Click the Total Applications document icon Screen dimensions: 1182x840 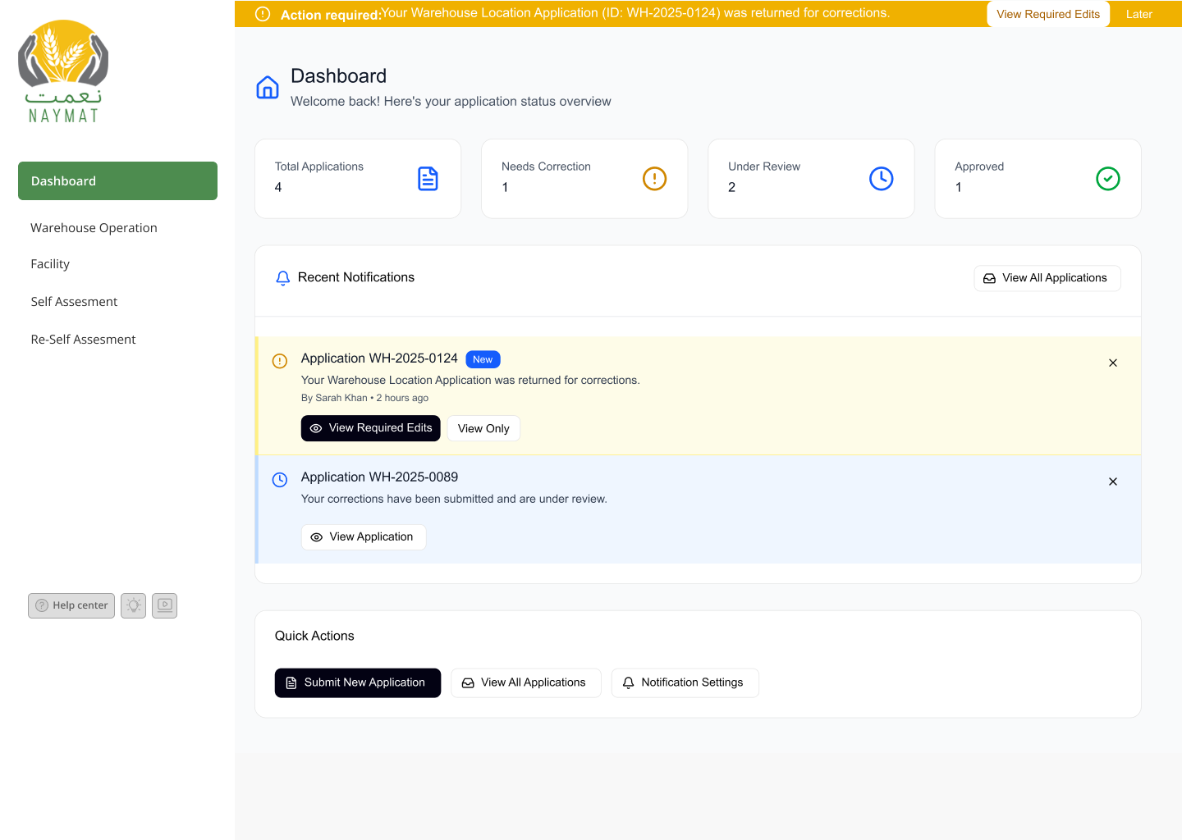428,179
